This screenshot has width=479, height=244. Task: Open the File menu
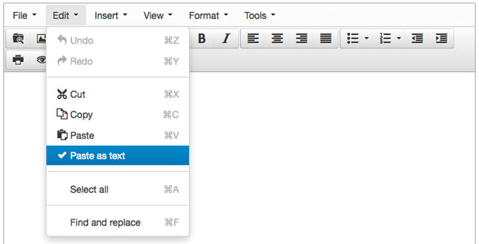pyautogui.click(x=24, y=15)
